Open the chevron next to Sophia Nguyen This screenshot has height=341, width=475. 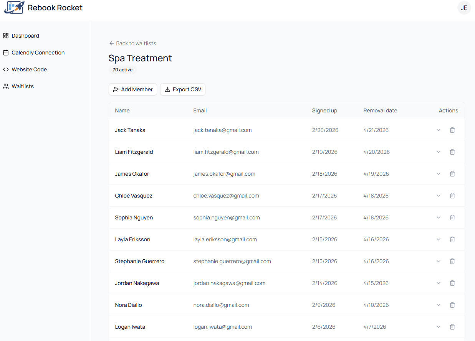pyautogui.click(x=439, y=217)
